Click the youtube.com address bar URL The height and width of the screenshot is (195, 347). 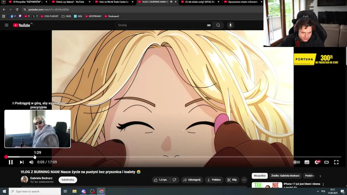tap(49, 9)
